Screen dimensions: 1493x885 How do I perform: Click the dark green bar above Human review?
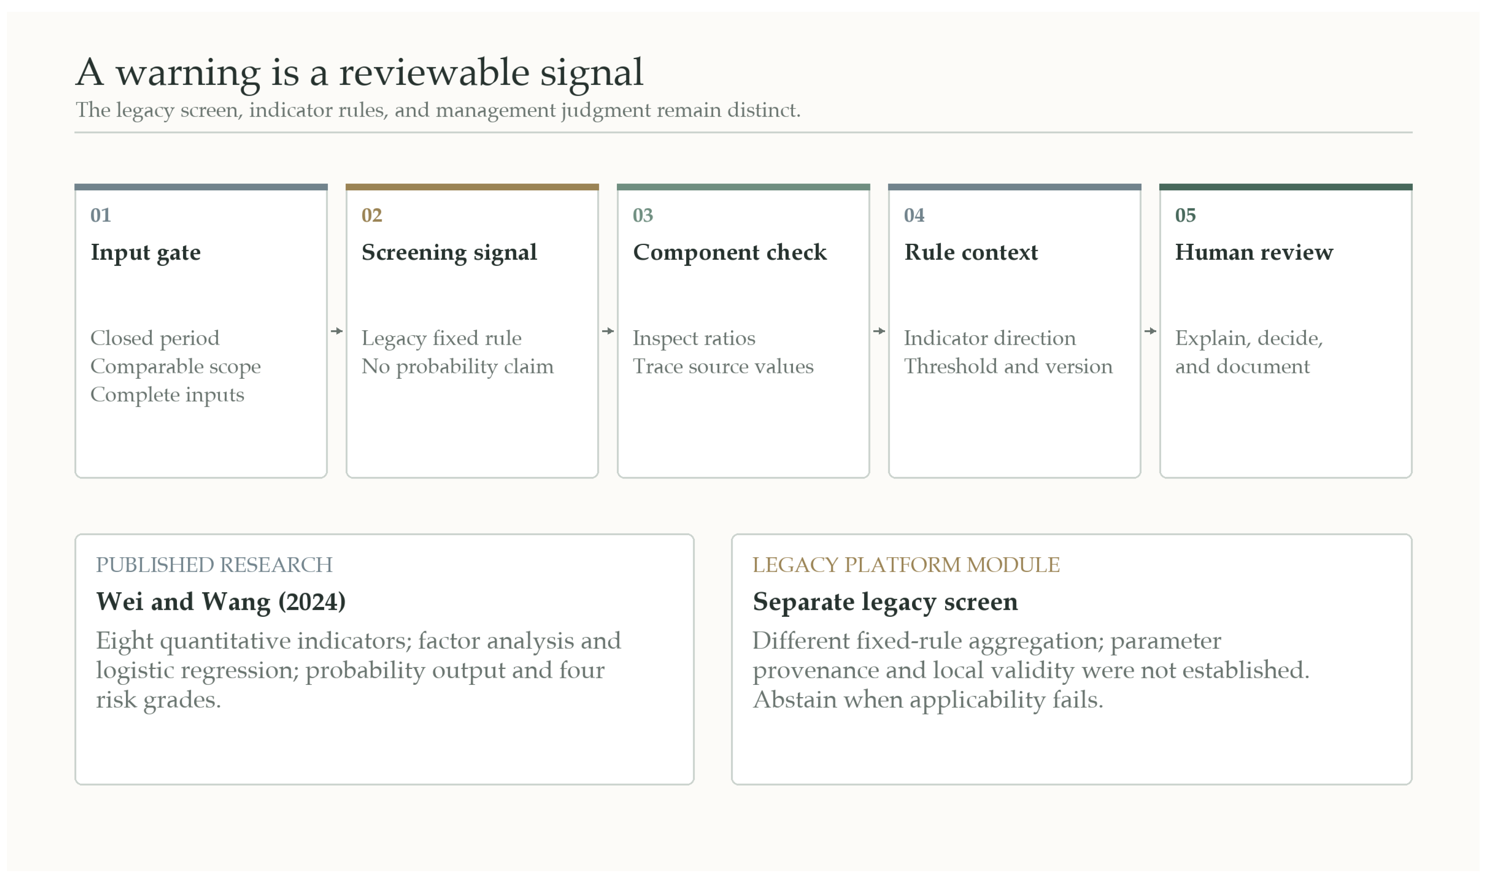(1286, 187)
